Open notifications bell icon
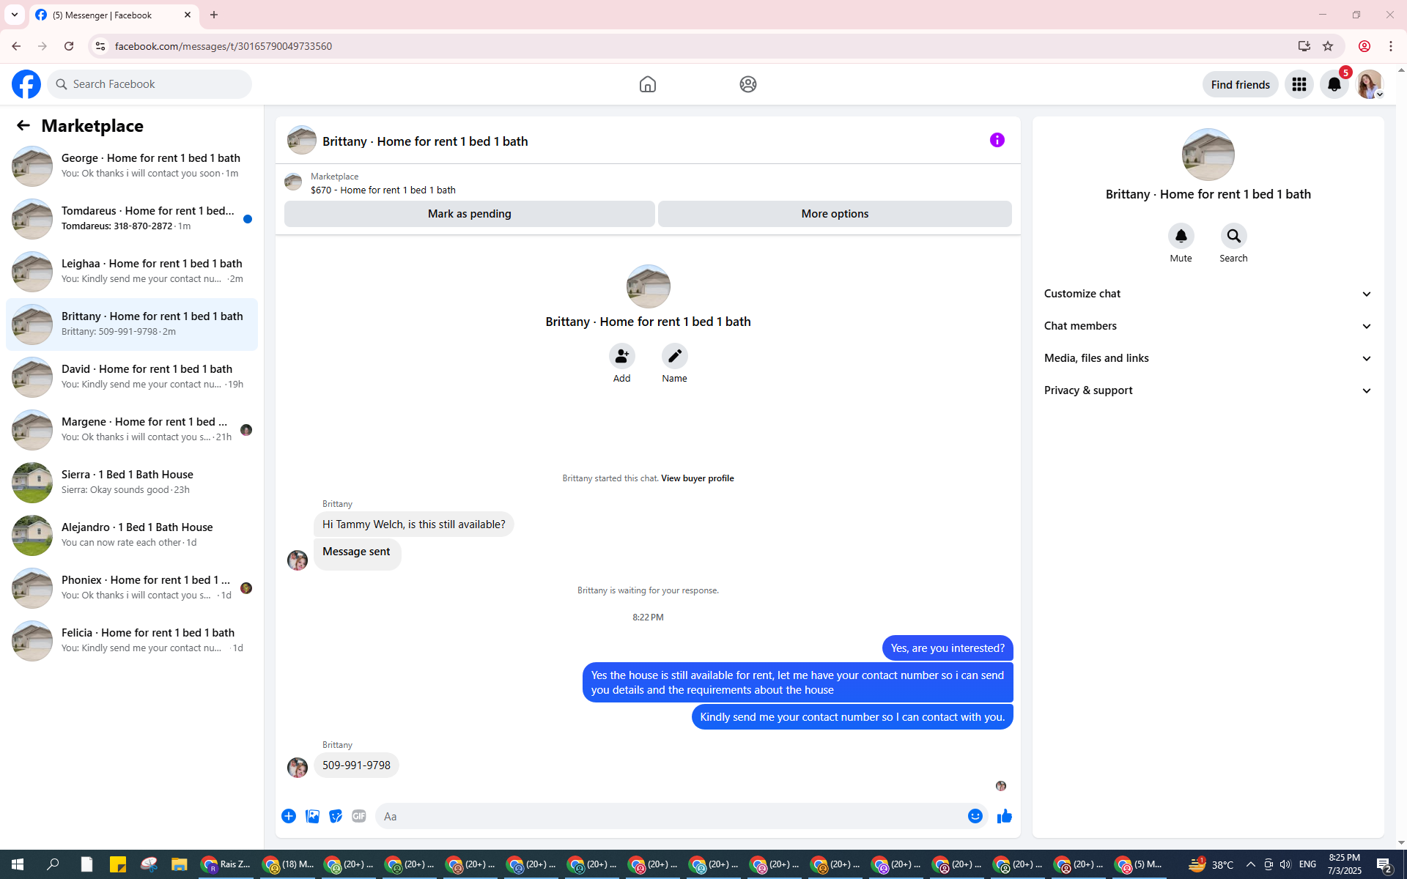The image size is (1407, 879). pos(1334,84)
